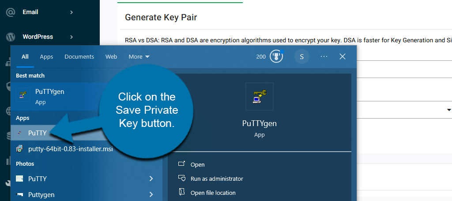
Task: Click the user account 'S' avatar
Action: pos(302,56)
